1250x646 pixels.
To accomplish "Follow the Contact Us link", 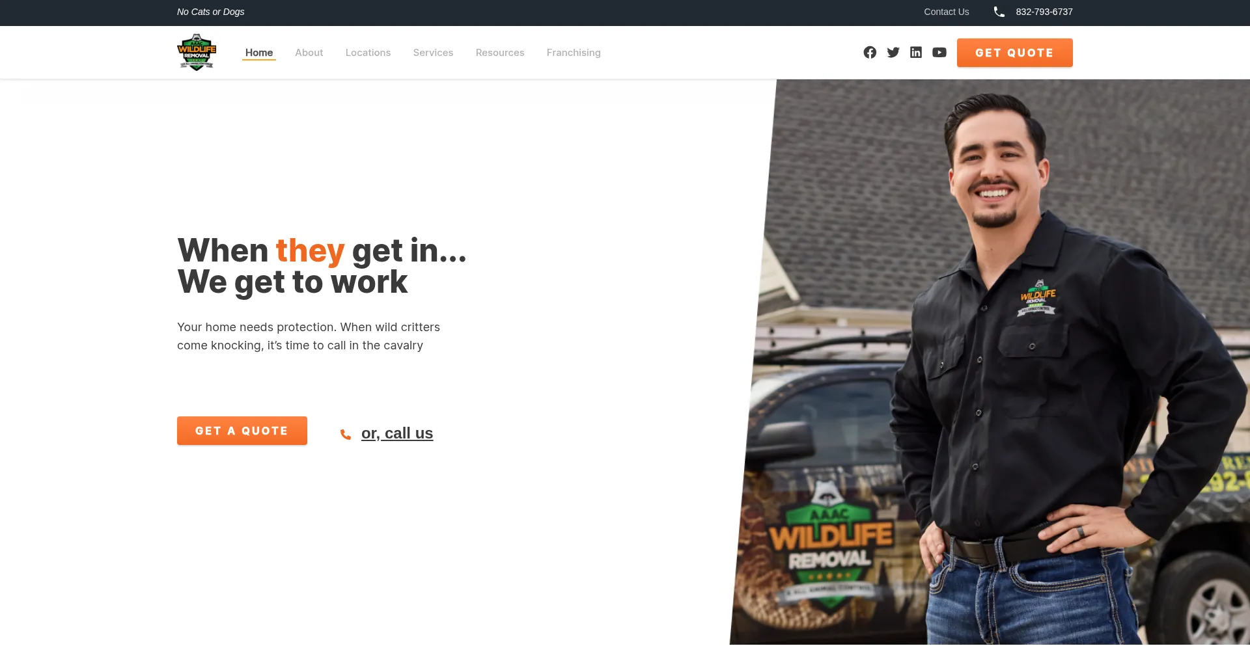I will 947,12.
